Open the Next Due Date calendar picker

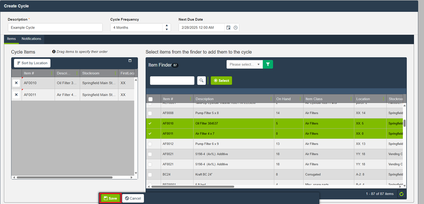coord(229,28)
